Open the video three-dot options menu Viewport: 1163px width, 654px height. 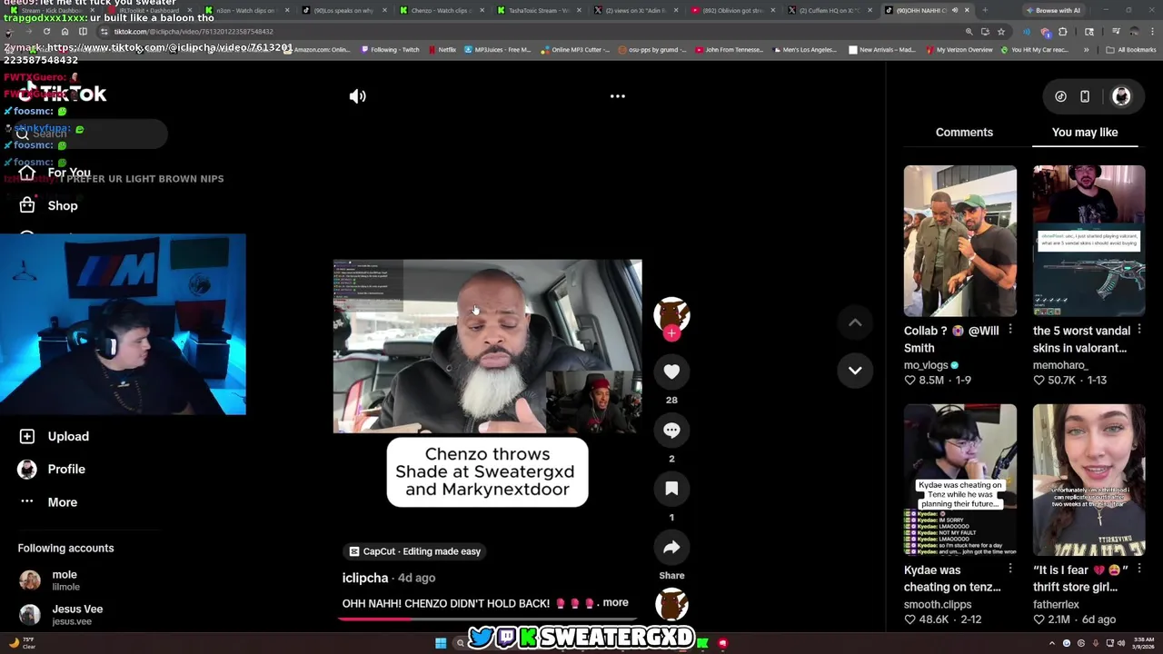point(617,96)
